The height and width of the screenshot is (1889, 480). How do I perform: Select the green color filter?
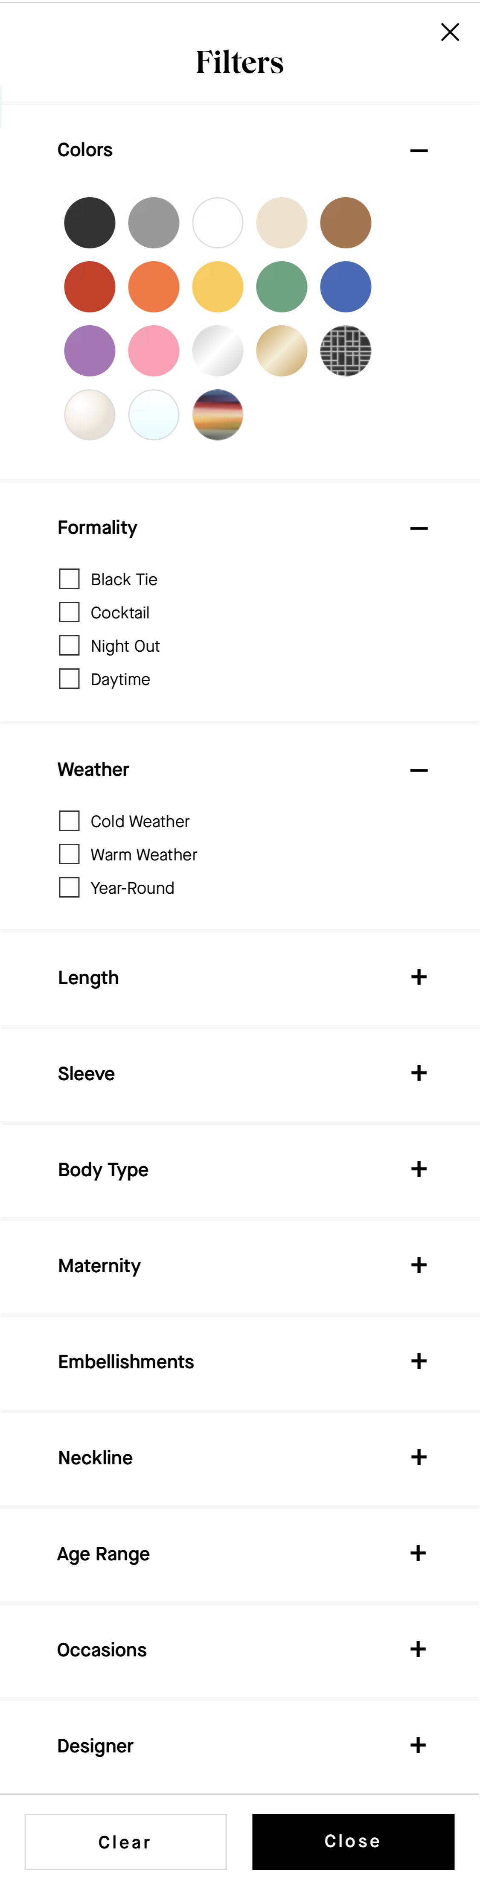[x=282, y=287]
